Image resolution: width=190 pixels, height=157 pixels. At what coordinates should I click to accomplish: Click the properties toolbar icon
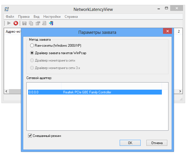(38, 23)
